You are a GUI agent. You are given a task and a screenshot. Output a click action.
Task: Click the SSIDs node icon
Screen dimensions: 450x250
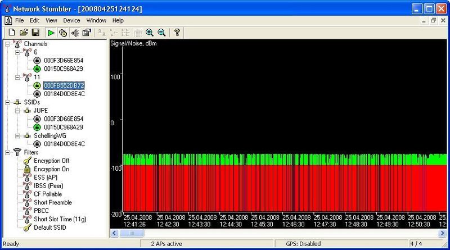click(x=17, y=102)
